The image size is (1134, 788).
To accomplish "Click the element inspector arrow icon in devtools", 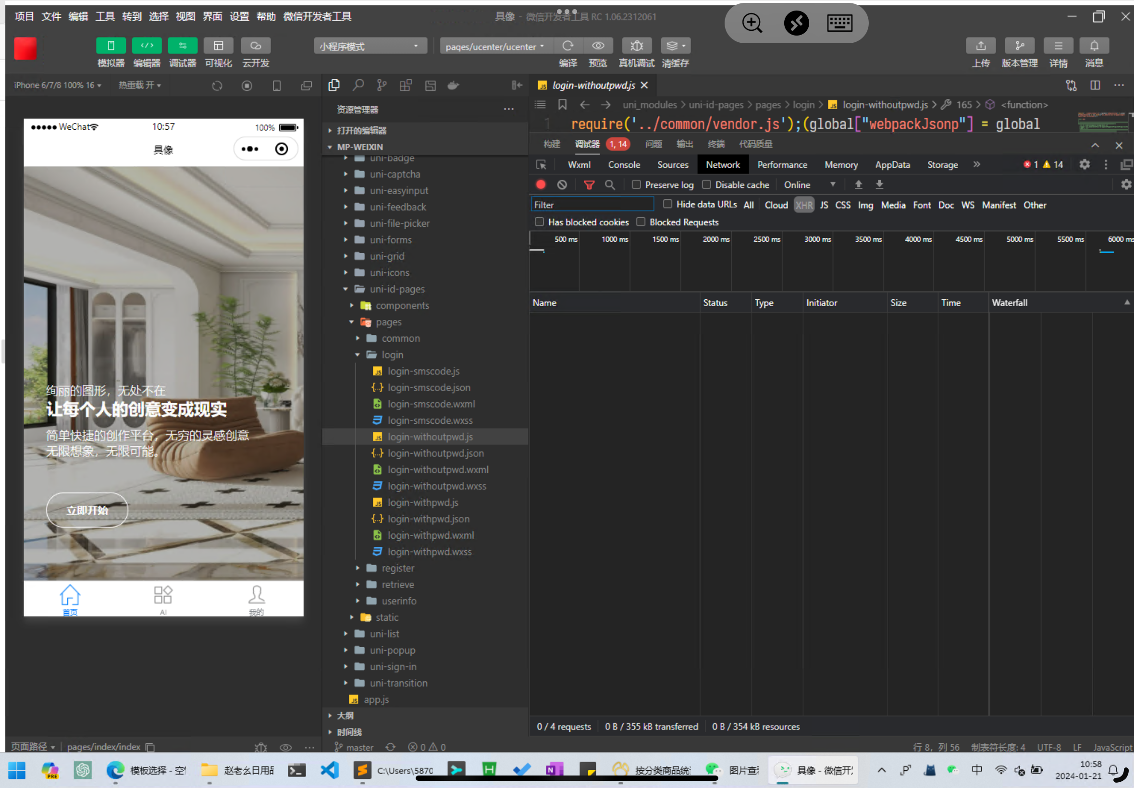I will pyautogui.click(x=541, y=164).
